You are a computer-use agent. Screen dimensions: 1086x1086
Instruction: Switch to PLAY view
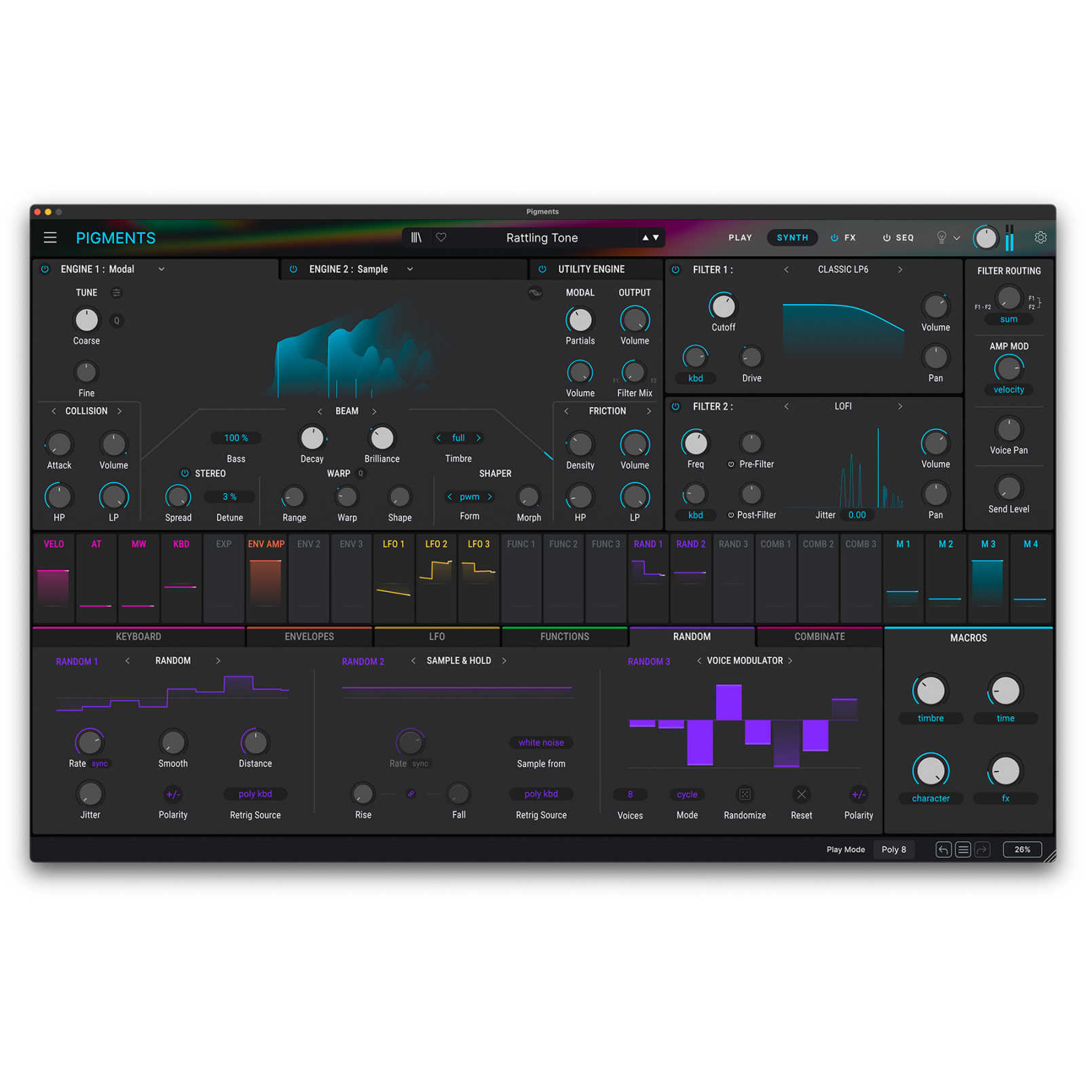pos(740,238)
